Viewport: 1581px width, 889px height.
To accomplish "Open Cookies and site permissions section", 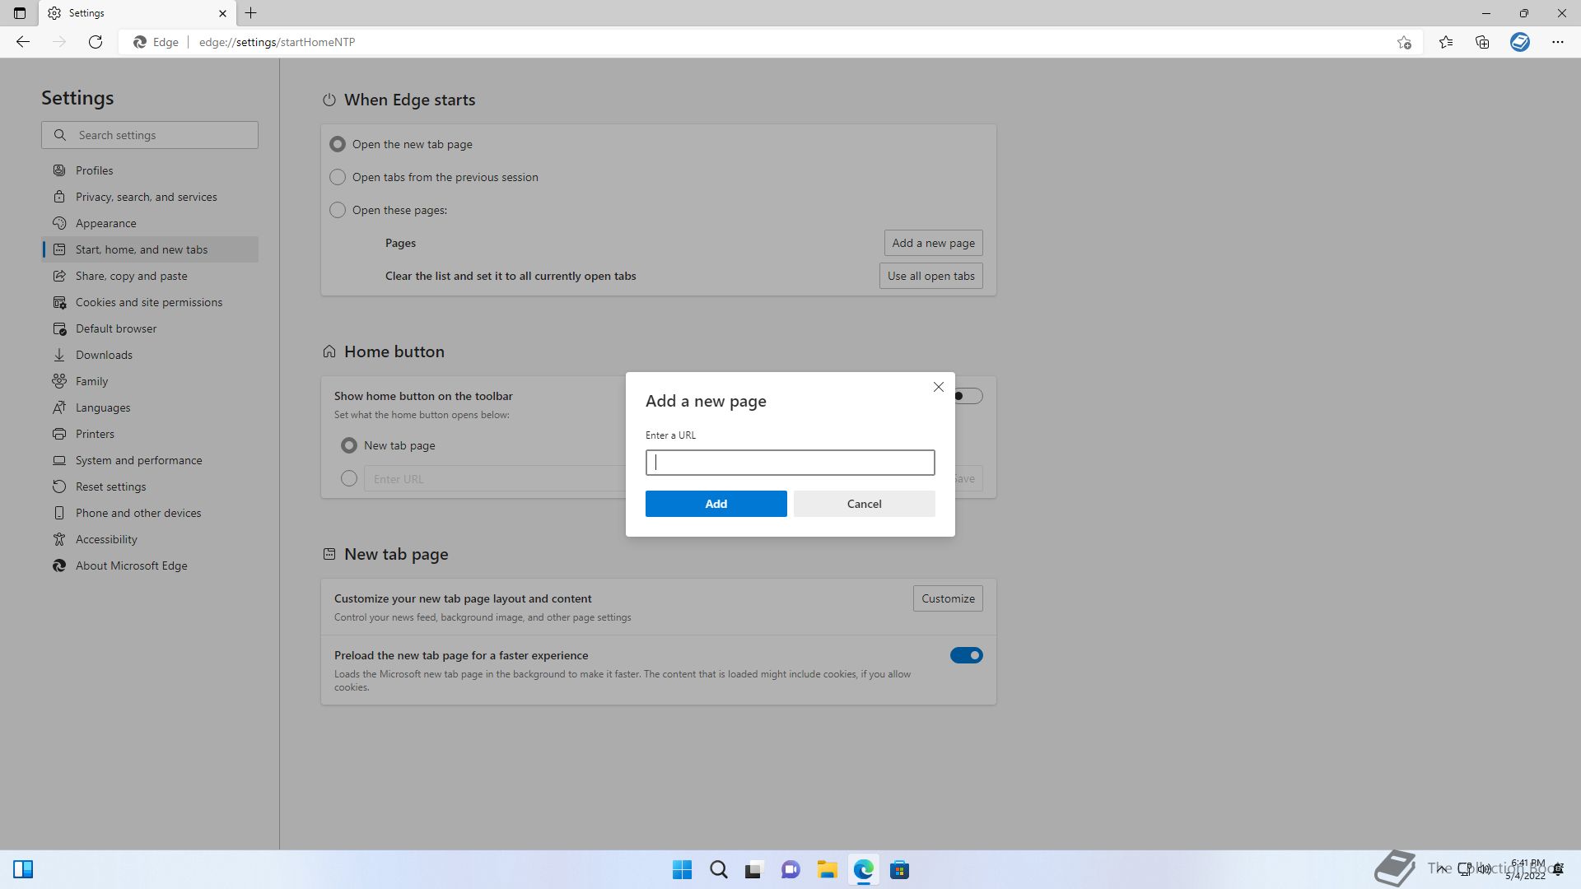I will [x=150, y=302].
